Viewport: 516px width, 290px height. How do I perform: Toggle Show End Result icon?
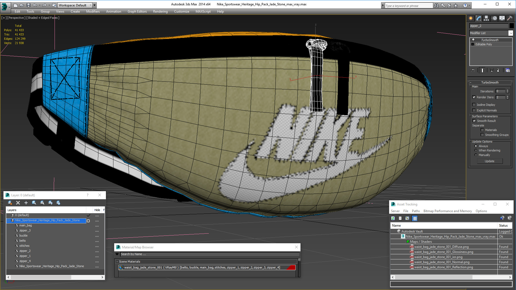(482, 70)
